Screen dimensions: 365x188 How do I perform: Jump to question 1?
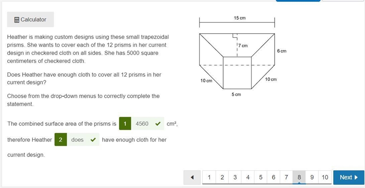click(x=209, y=178)
